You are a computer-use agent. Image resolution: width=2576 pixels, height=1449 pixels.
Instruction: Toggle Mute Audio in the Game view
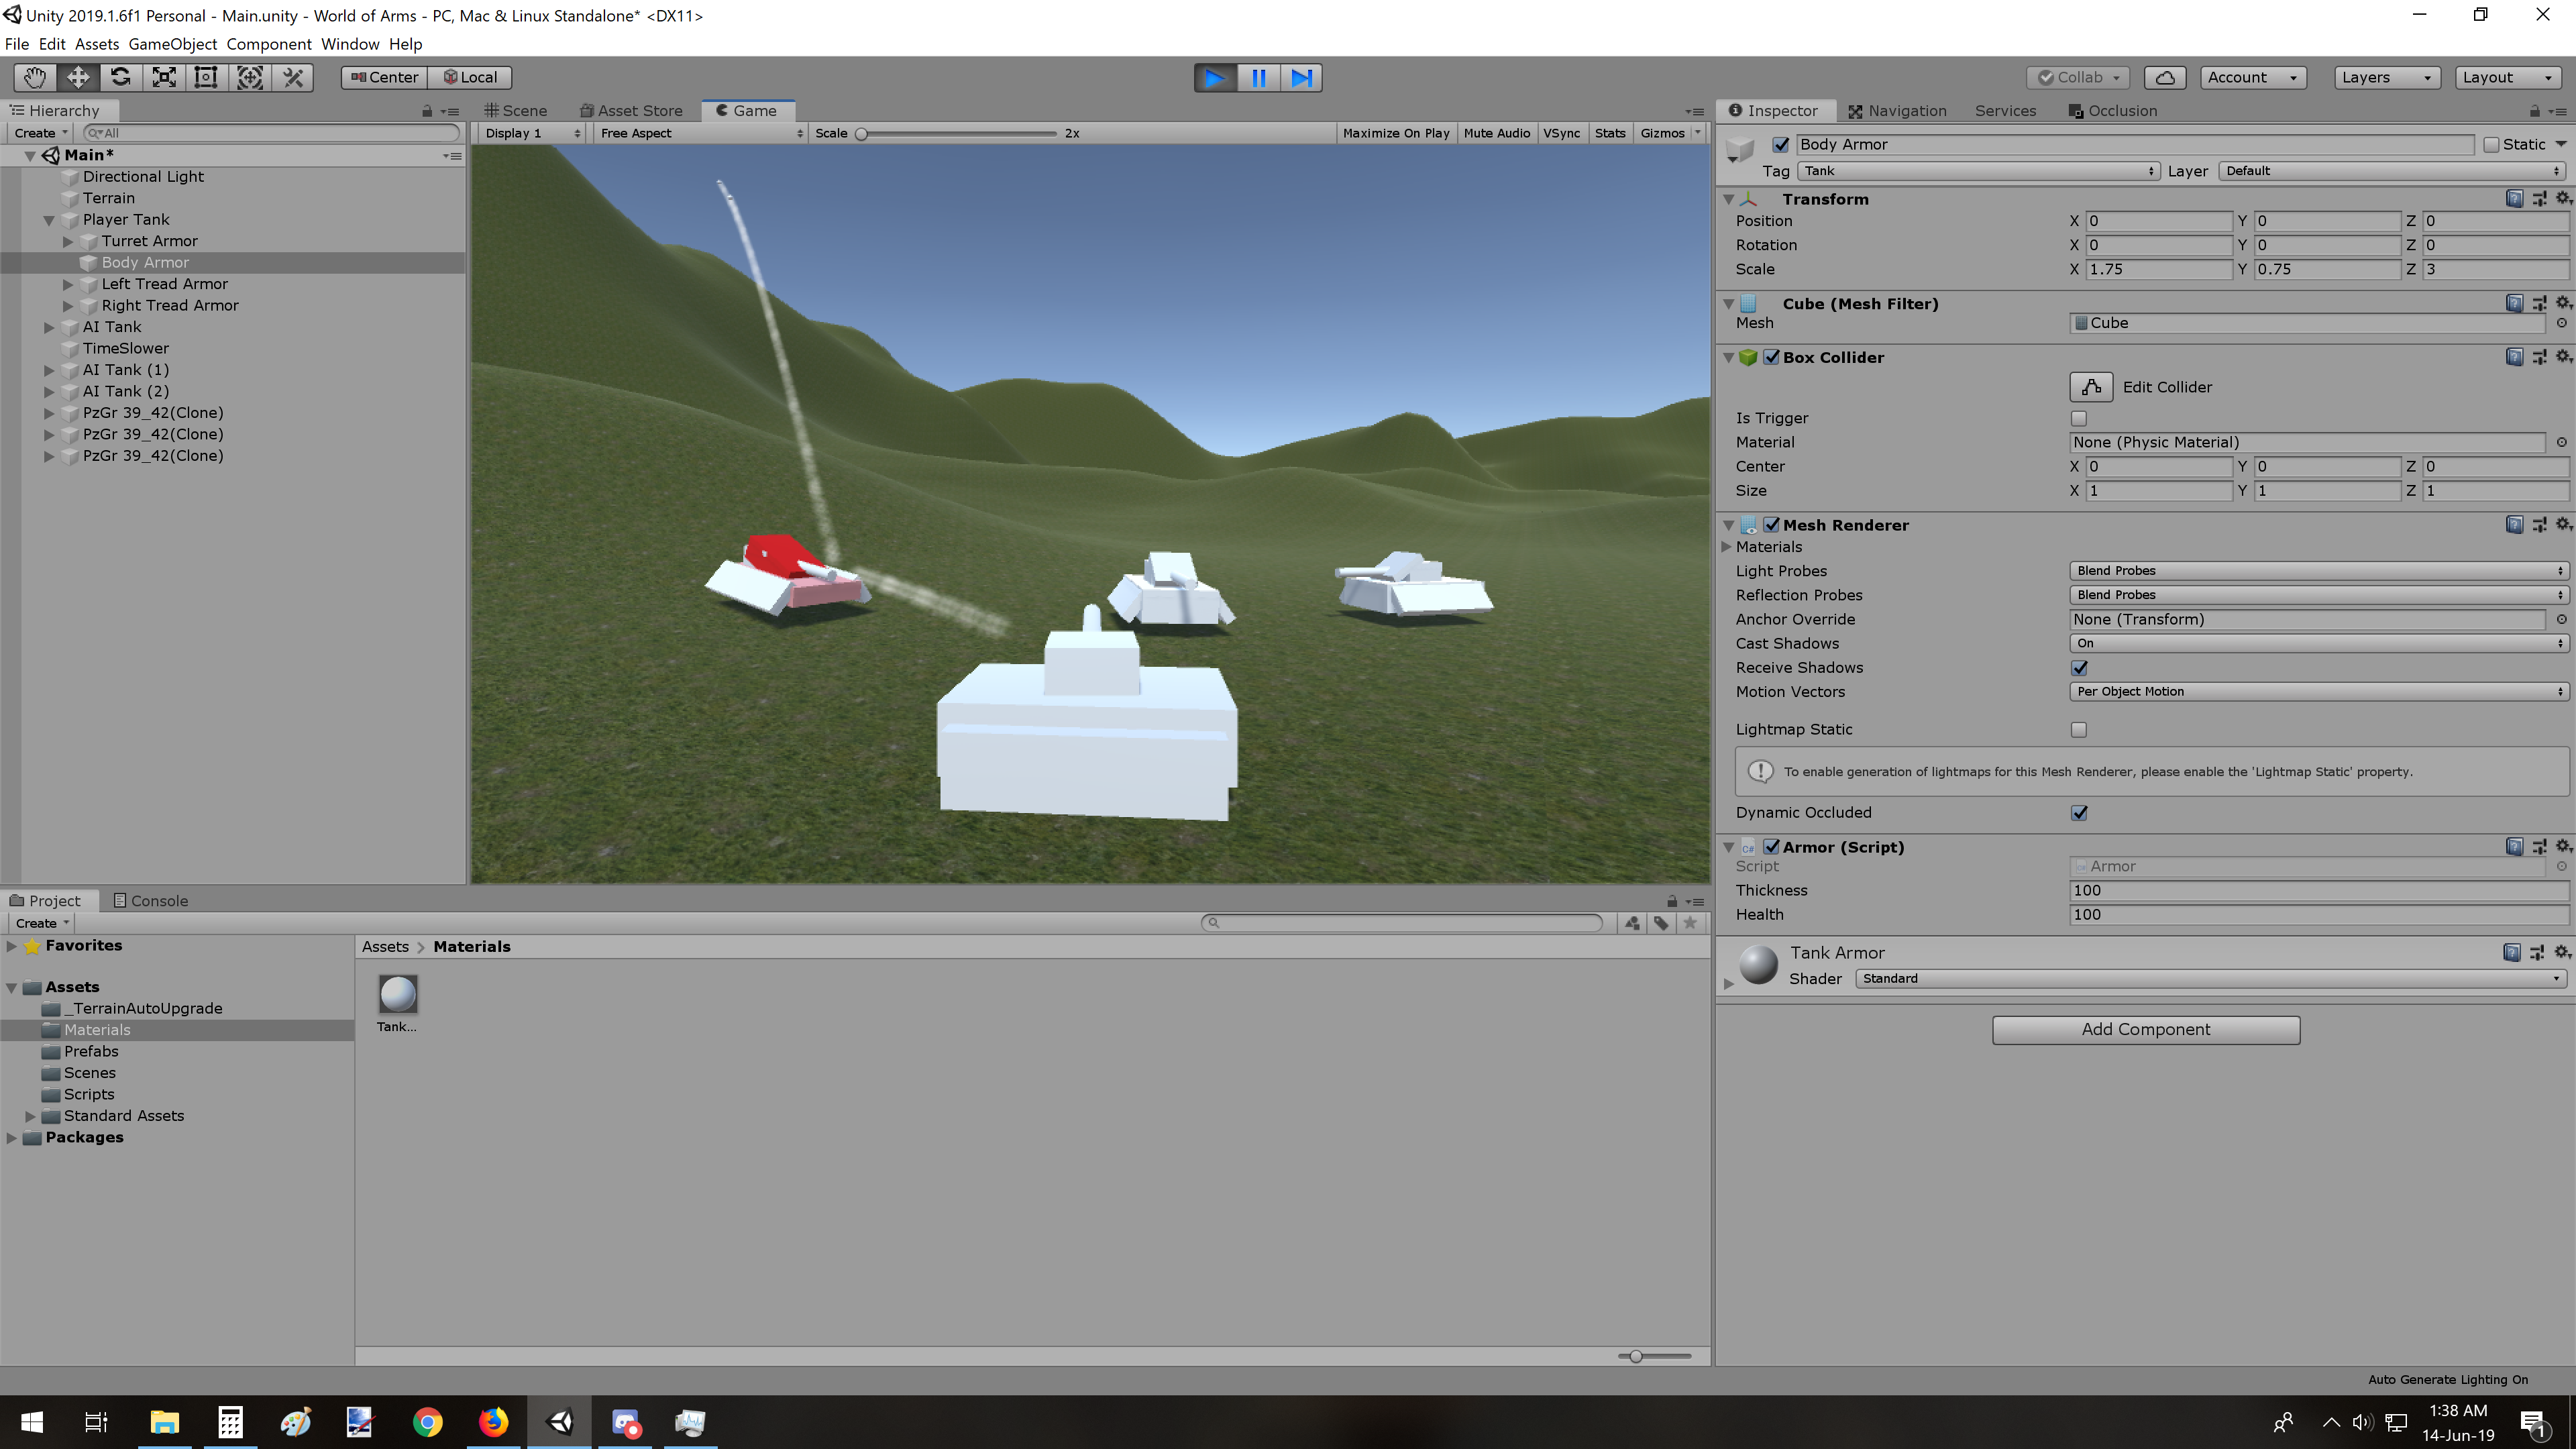pos(1496,133)
